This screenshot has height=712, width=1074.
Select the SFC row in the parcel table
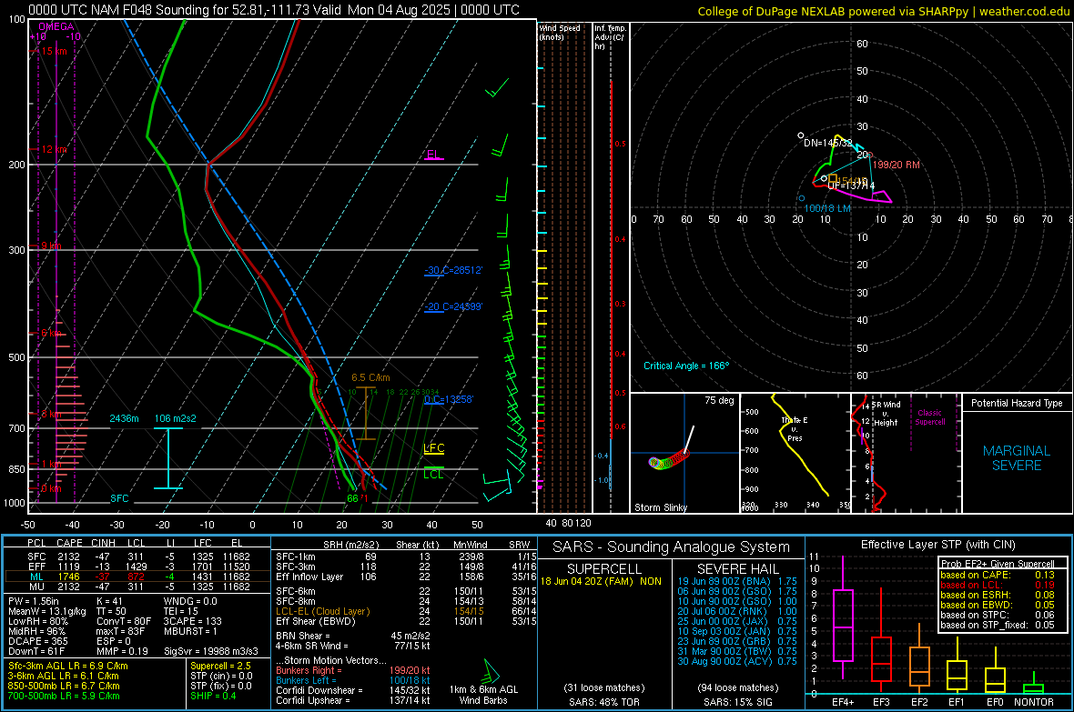[137, 557]
